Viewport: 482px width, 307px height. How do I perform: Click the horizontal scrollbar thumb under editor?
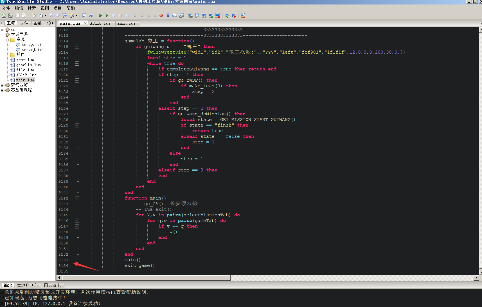tap(146, 278)
